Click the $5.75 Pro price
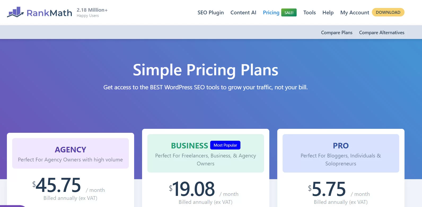Image resolution: width=422 pixels, height=207 pixels. 329,189
